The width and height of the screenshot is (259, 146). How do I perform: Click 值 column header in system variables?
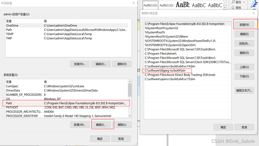(86, 82)
